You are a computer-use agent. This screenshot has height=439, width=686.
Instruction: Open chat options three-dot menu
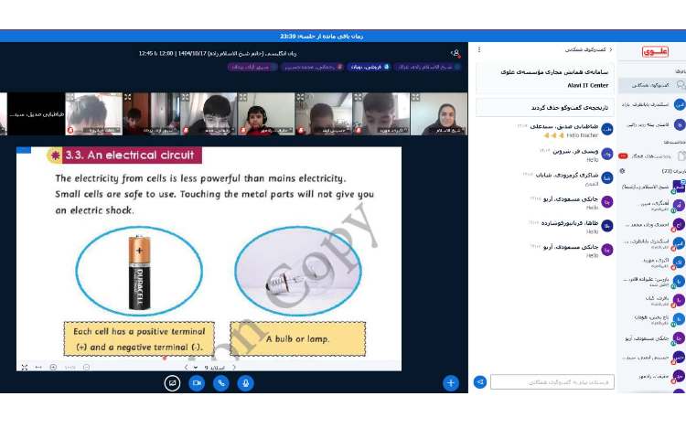479,49
